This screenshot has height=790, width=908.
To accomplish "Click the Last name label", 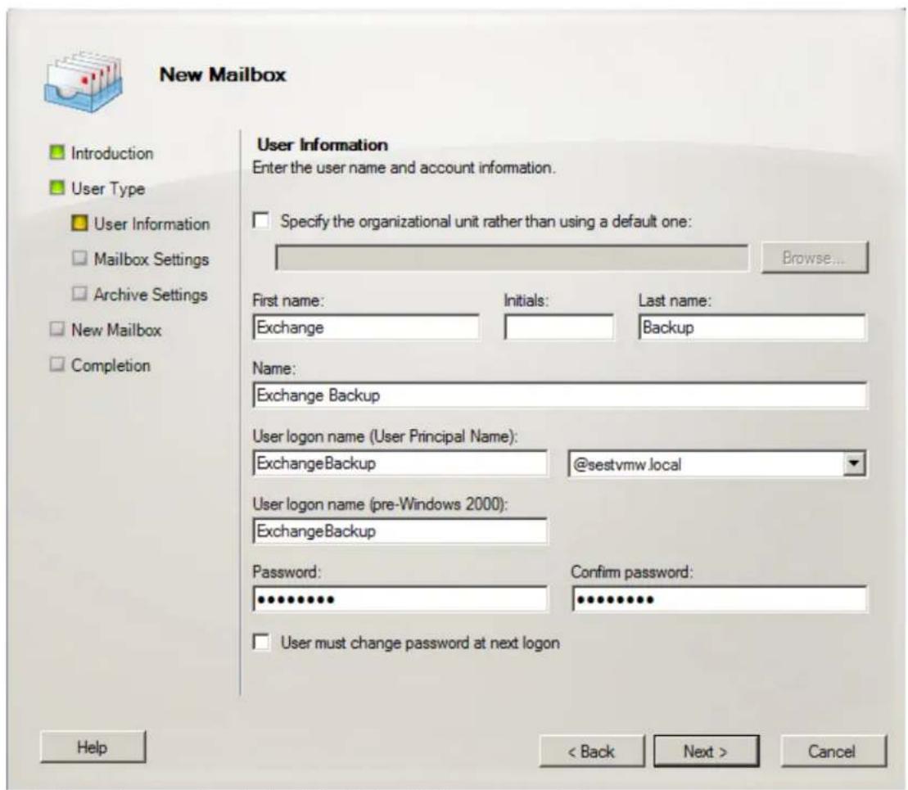I will click(675, 300).
